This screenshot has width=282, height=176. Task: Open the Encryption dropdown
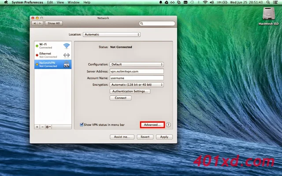pyautogui.click(x=137, y=84)
